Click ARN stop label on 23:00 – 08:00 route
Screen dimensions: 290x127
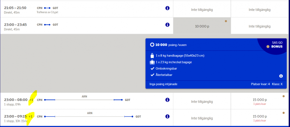pos(84,96)
